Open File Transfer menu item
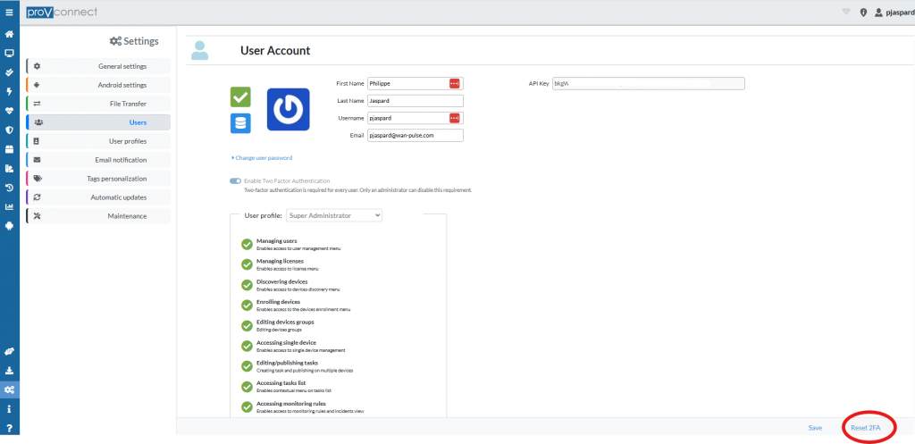915x444 pixels. pos(98,104)
